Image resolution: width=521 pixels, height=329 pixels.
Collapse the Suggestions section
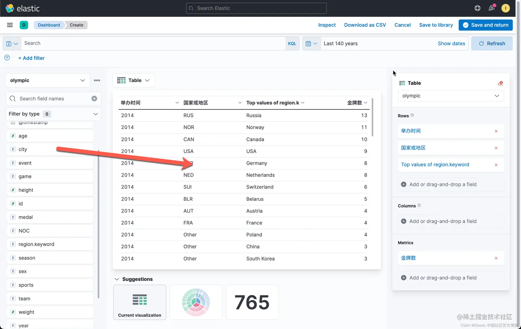[x=117, y=279]
